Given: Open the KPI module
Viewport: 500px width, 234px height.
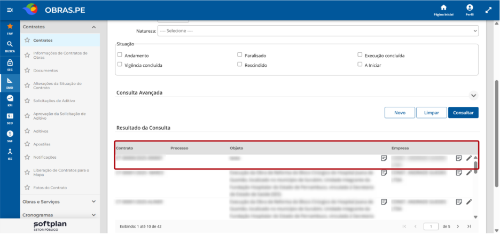Looking at the screenshot, I should [10, 101].
